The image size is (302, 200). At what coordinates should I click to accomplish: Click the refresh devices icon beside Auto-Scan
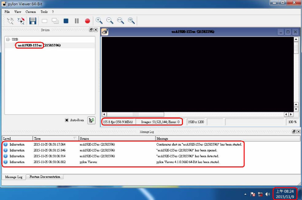coord(91,120)
